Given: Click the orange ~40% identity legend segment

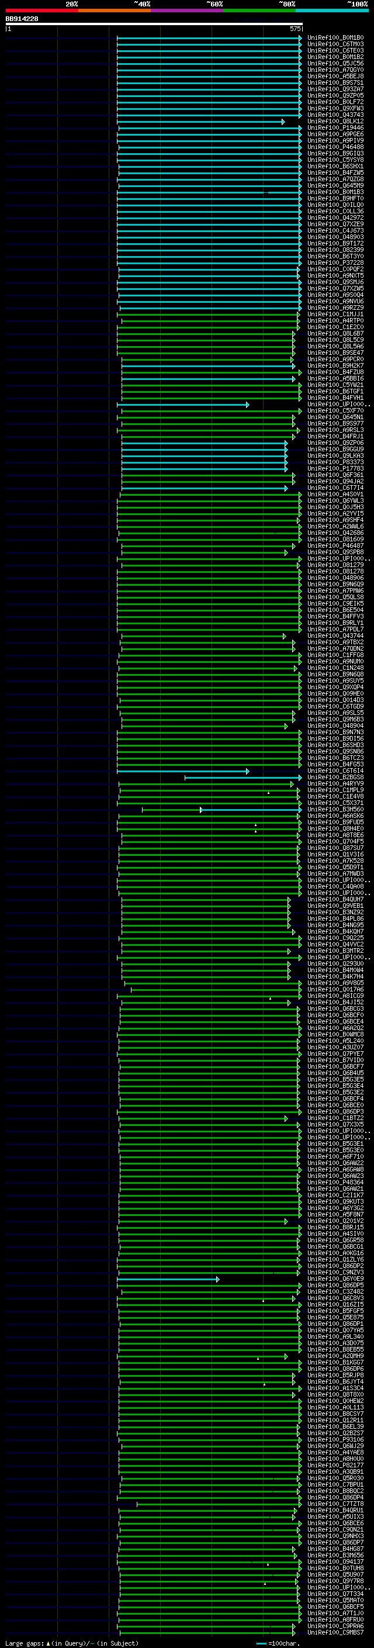Looking at the screenshot, I should click(x=115, y=11).
